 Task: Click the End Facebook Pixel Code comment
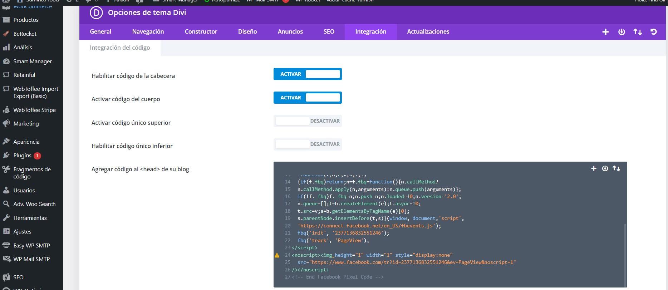click(x=338, y=277)
